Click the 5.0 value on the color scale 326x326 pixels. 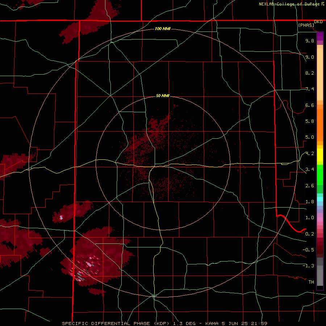pos(310,137)
